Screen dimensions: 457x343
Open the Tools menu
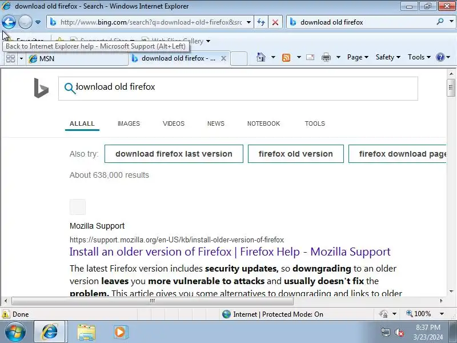[x=419, y=57]
